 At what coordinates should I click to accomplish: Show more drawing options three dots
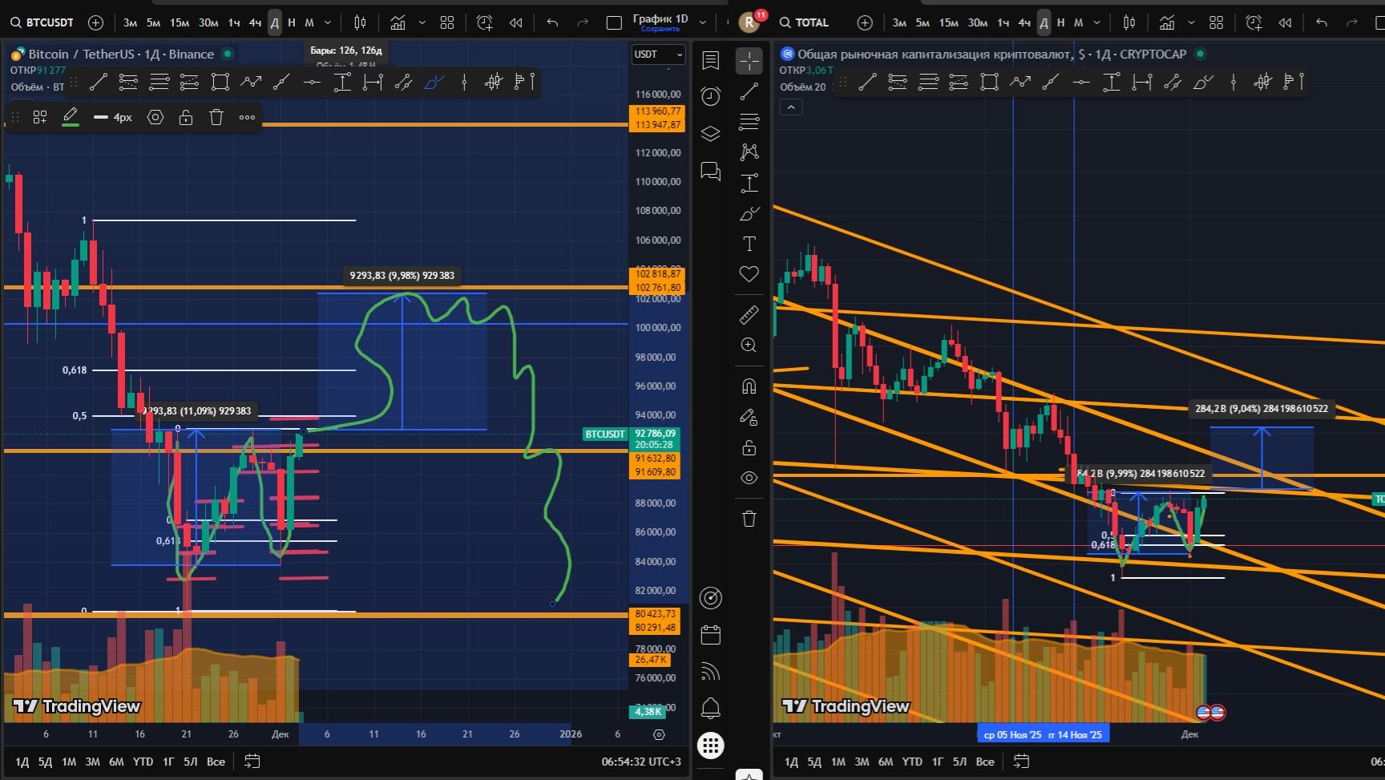point(247,117)
